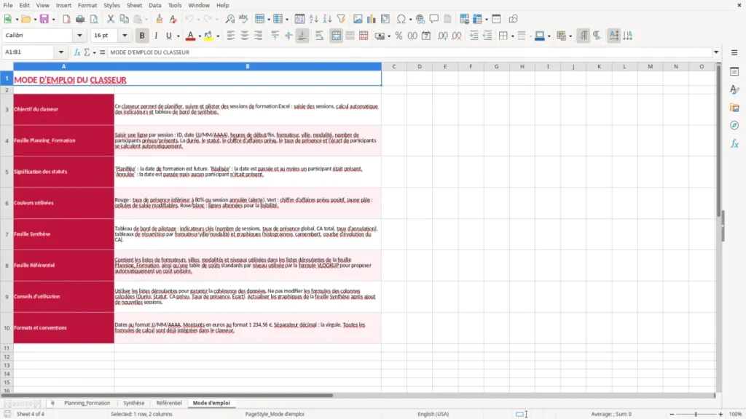Open the Borders dropdown arrow
746x419 pixels.
[512, 36]
